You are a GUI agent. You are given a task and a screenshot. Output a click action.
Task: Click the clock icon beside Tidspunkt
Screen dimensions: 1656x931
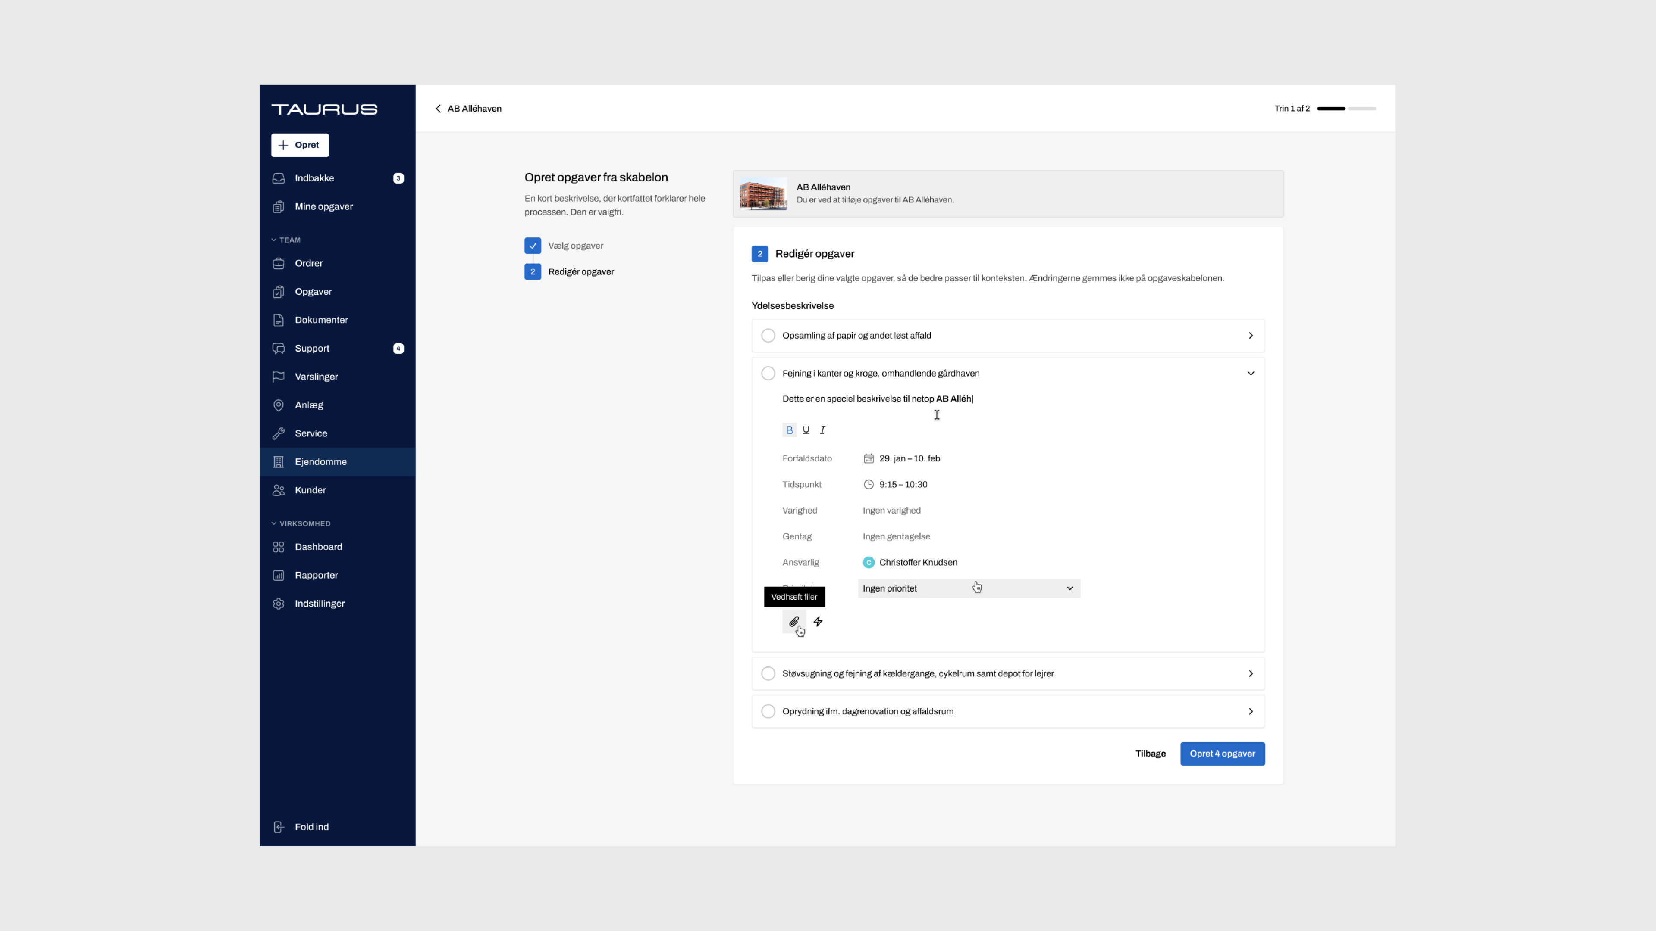pyautogui.click(x=869, y=485)
